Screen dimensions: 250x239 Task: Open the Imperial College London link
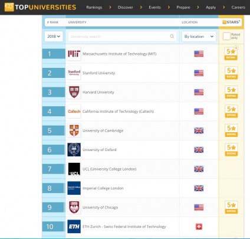(x=103, y=188)
